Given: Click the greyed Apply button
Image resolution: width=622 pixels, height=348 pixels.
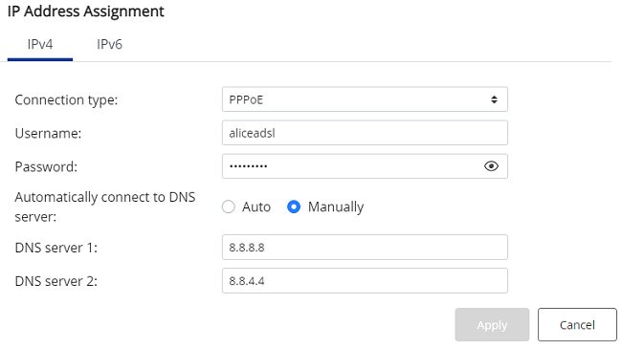Looking at the screenshot, I should tap(492, 325).
